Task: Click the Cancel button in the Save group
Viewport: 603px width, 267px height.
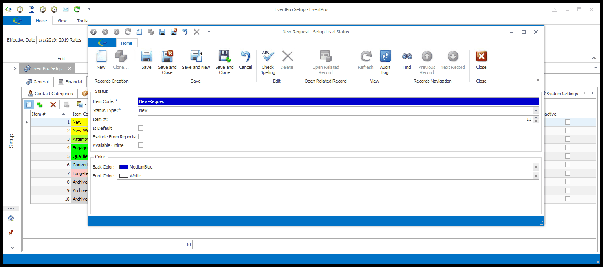Action: tap(245, 60)
